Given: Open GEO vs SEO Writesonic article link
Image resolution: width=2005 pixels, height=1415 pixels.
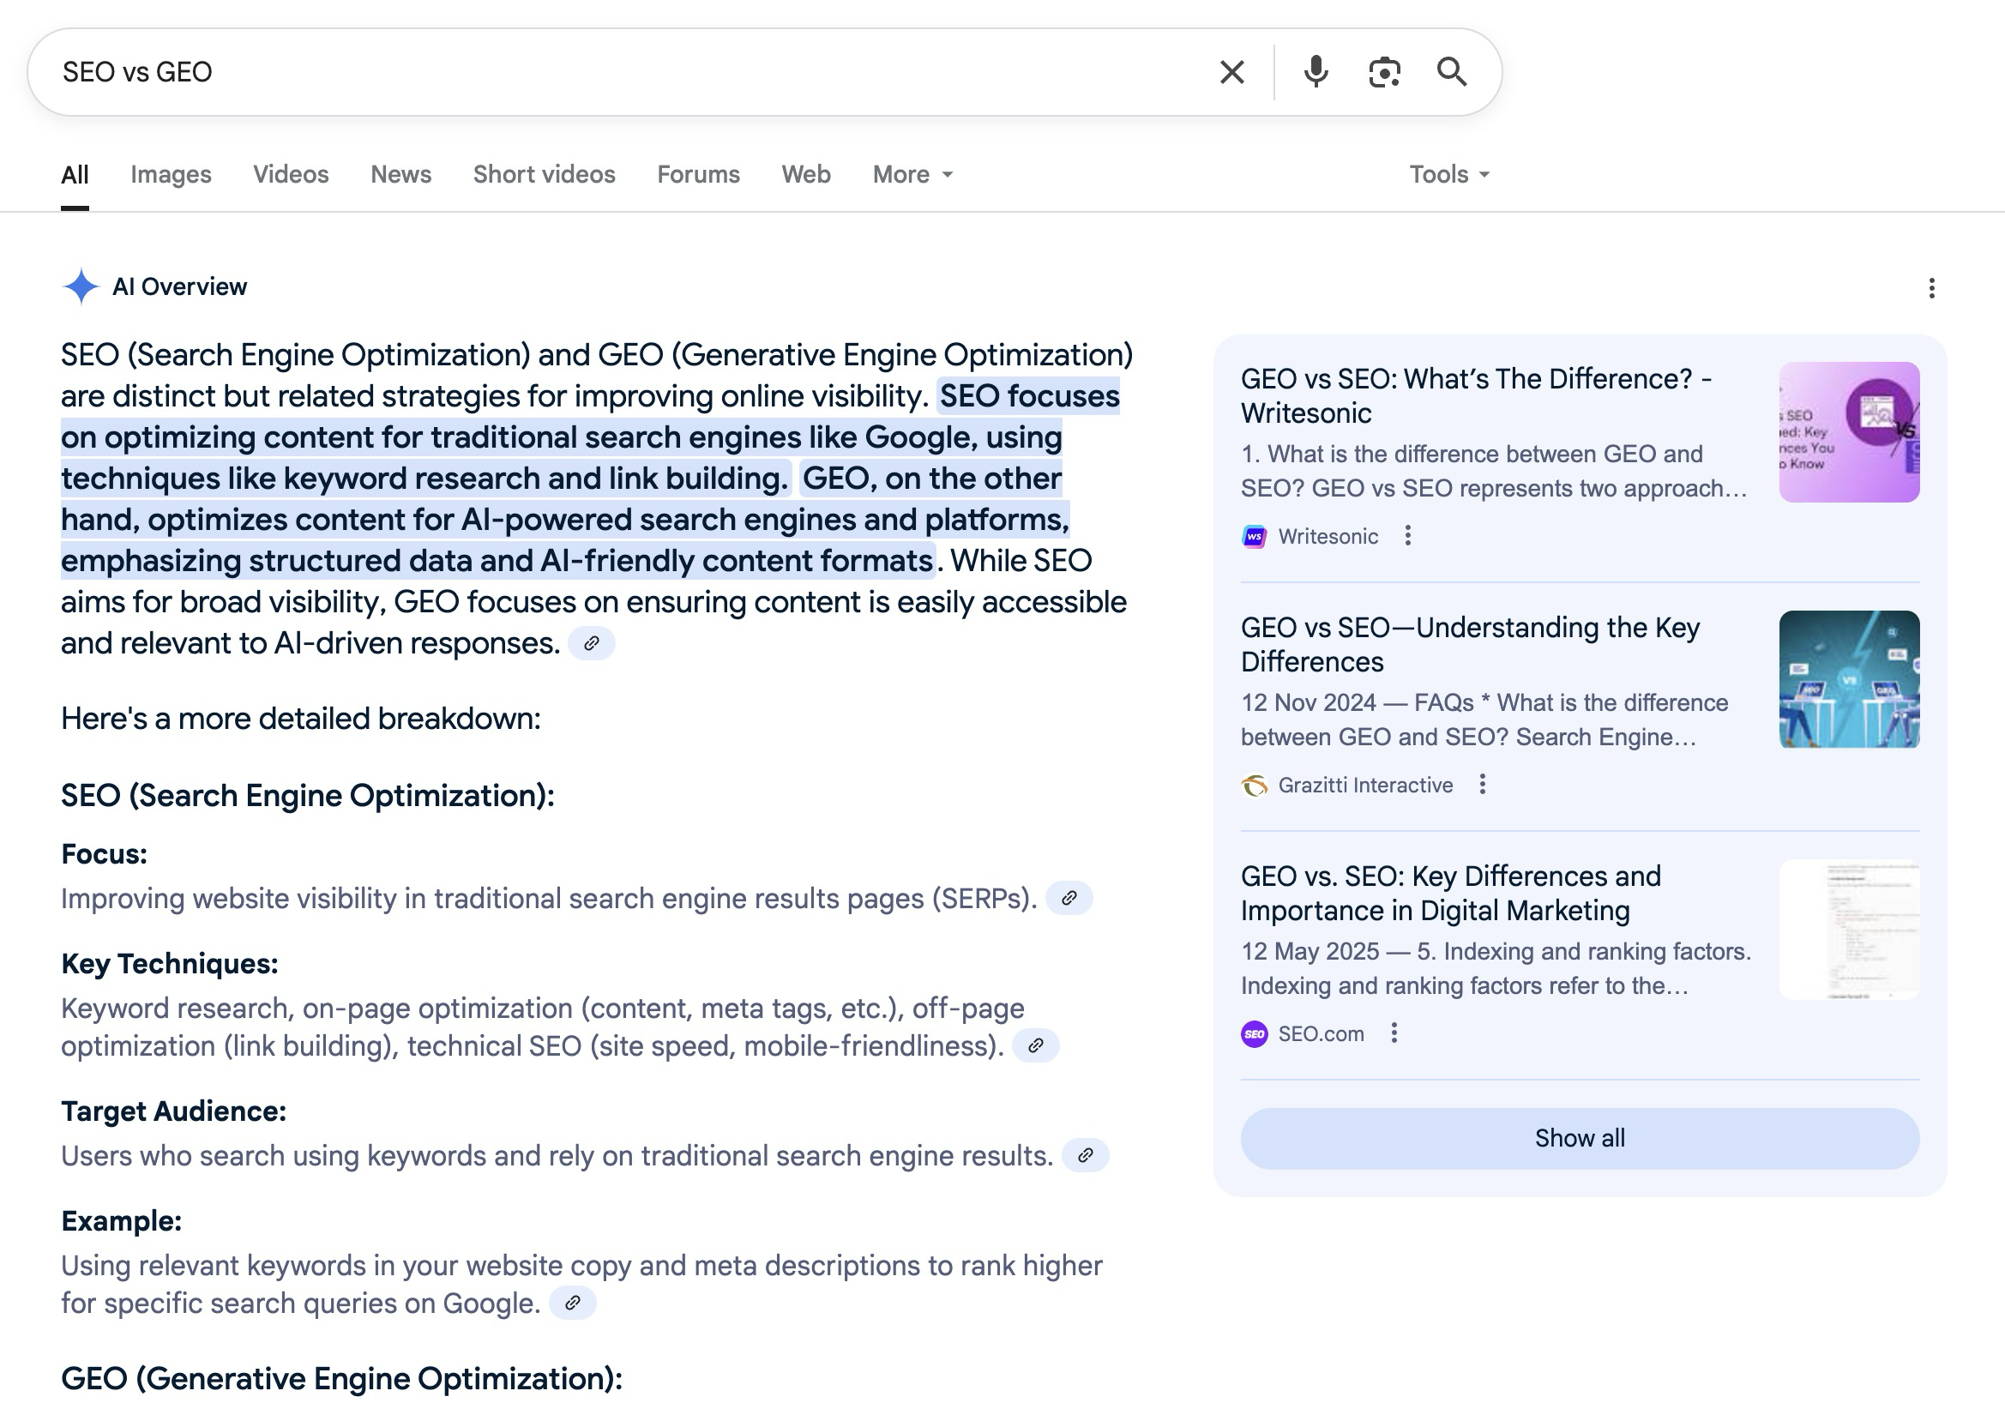Looking at the screenshot, I should [x=1476, y=394].
